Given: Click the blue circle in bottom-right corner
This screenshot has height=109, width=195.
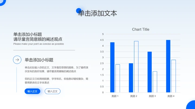Looking at the screenshot, I should (x=191, y=106).
